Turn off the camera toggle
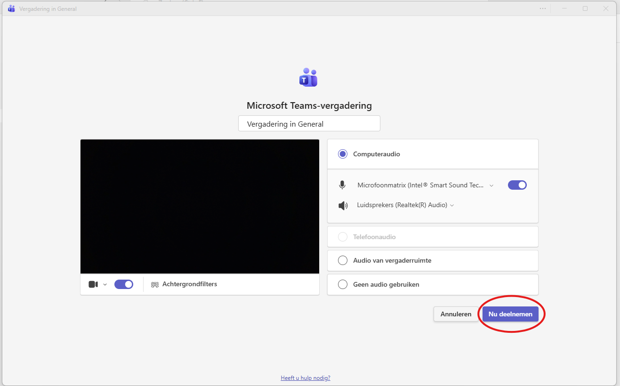 124,284
